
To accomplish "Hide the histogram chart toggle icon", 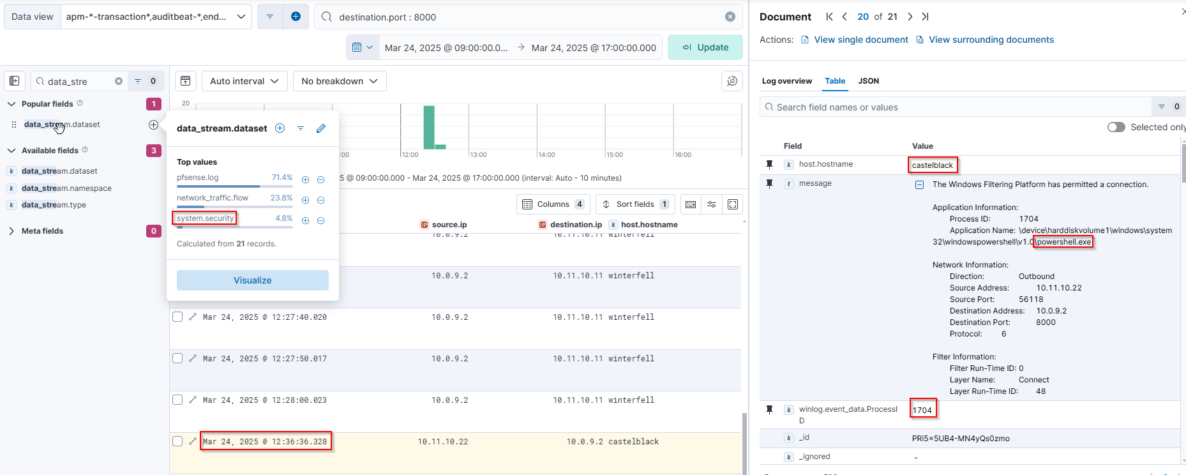I will coord(185,81).
